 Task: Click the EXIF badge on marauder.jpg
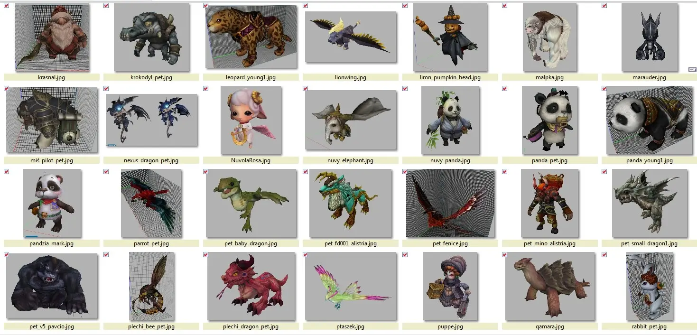click(692, 70)
